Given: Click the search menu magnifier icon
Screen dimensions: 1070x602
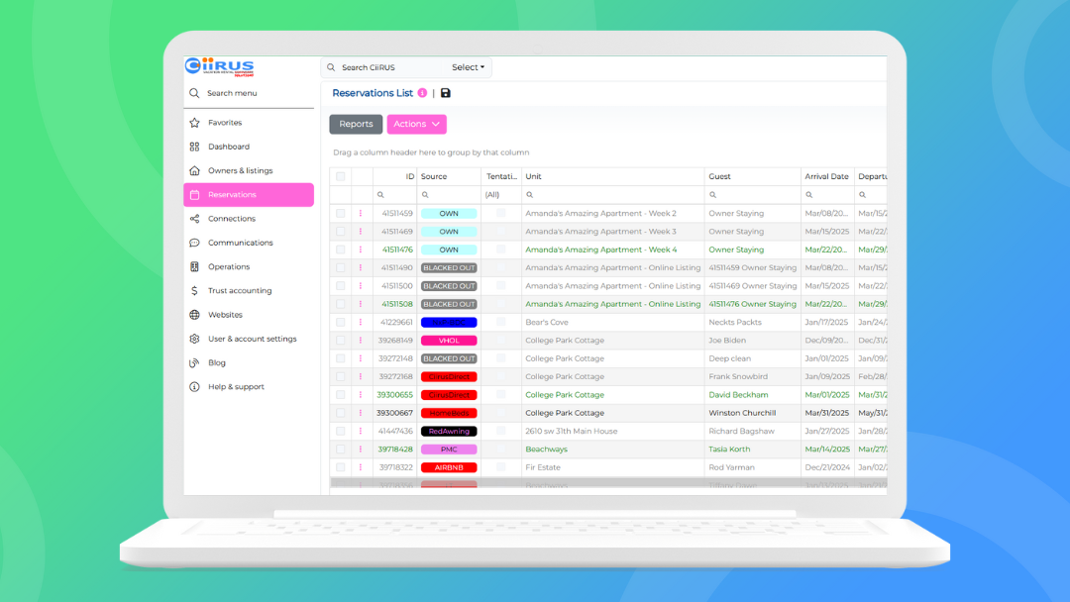Looking at the screenshot, I should (194, 93).
